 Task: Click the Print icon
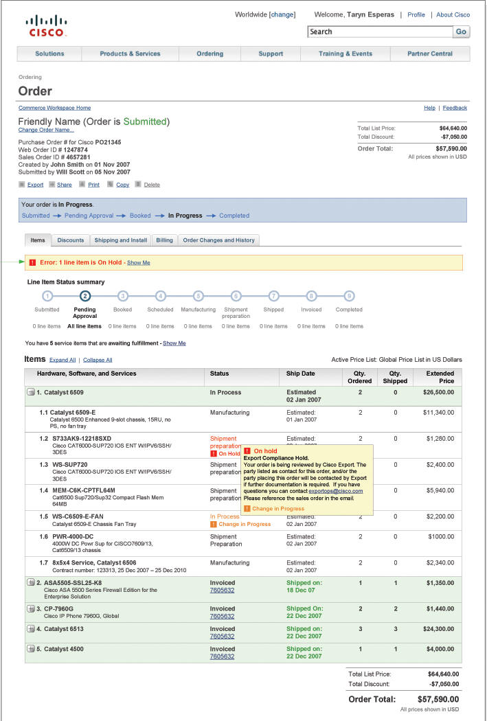[82, 185]
